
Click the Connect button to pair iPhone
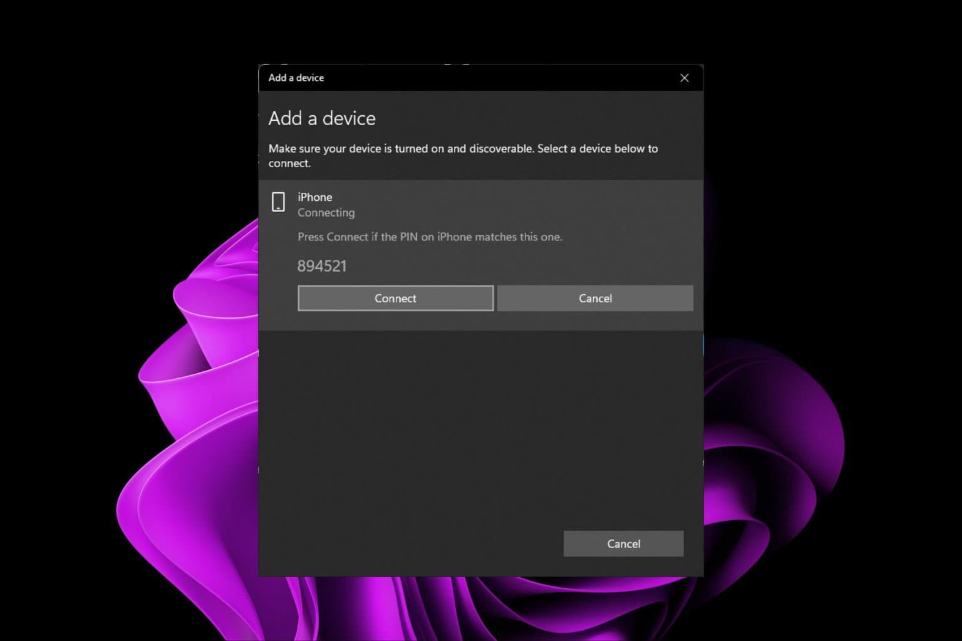point(395,299)
